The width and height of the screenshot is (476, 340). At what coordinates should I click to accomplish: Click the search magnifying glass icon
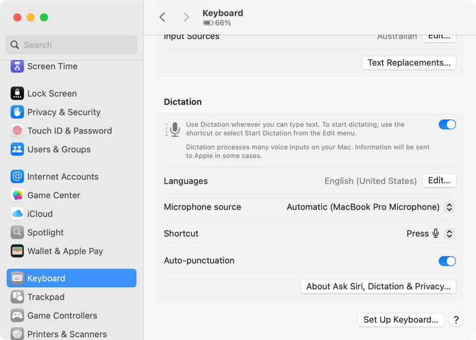(14, 45)
